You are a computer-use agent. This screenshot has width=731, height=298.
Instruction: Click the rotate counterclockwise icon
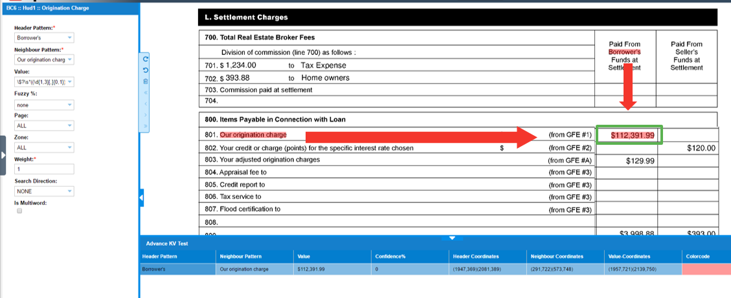[146, 70]
